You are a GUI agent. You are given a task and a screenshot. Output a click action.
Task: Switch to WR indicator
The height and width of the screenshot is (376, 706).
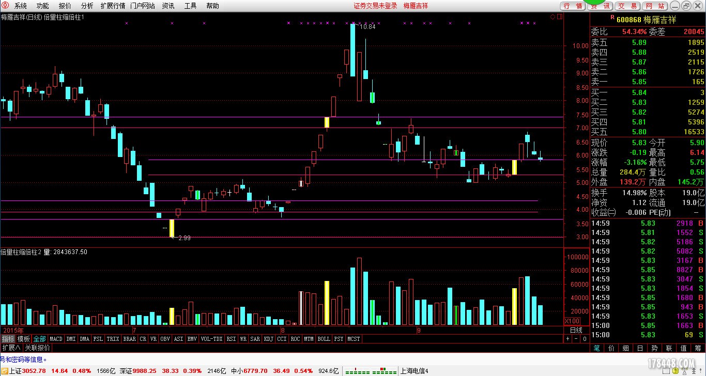point(243,339)
